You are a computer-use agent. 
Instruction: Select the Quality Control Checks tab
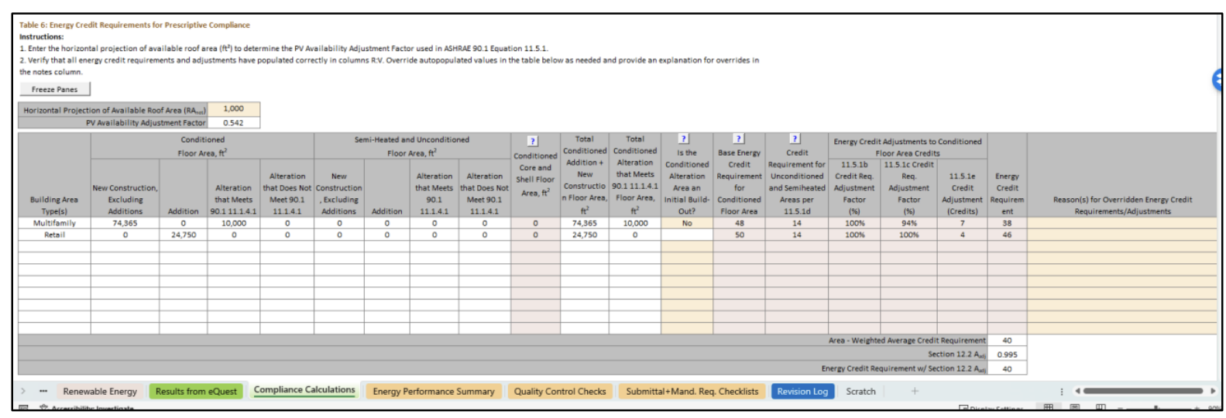click(x=560, y=392)
